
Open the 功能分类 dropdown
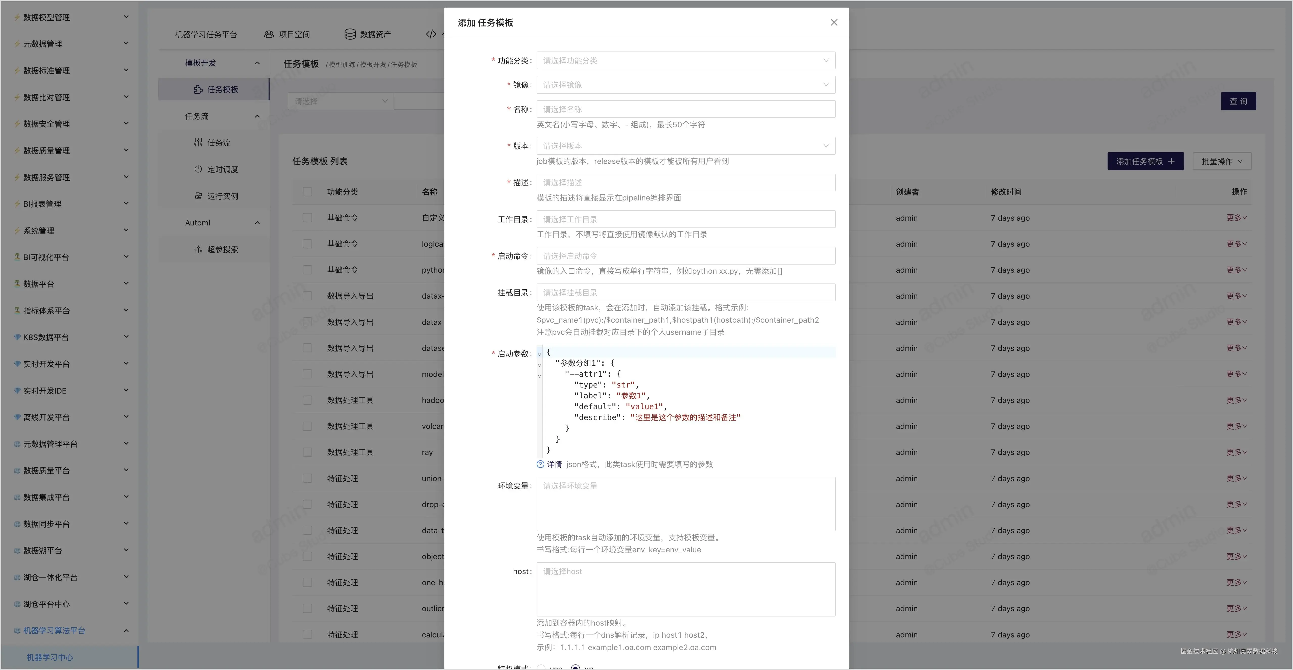coord(686,61)
